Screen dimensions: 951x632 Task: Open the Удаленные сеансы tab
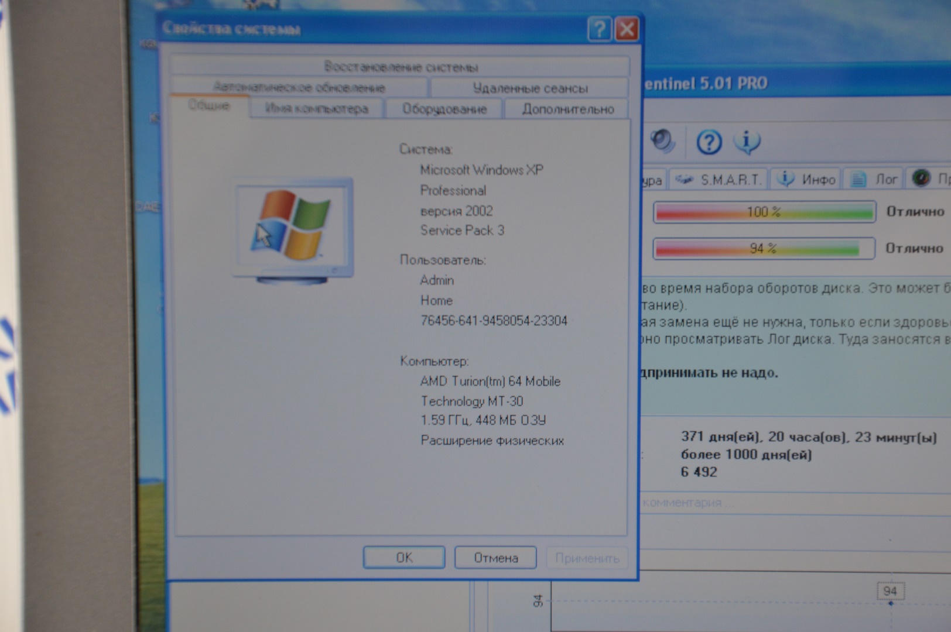530,88
